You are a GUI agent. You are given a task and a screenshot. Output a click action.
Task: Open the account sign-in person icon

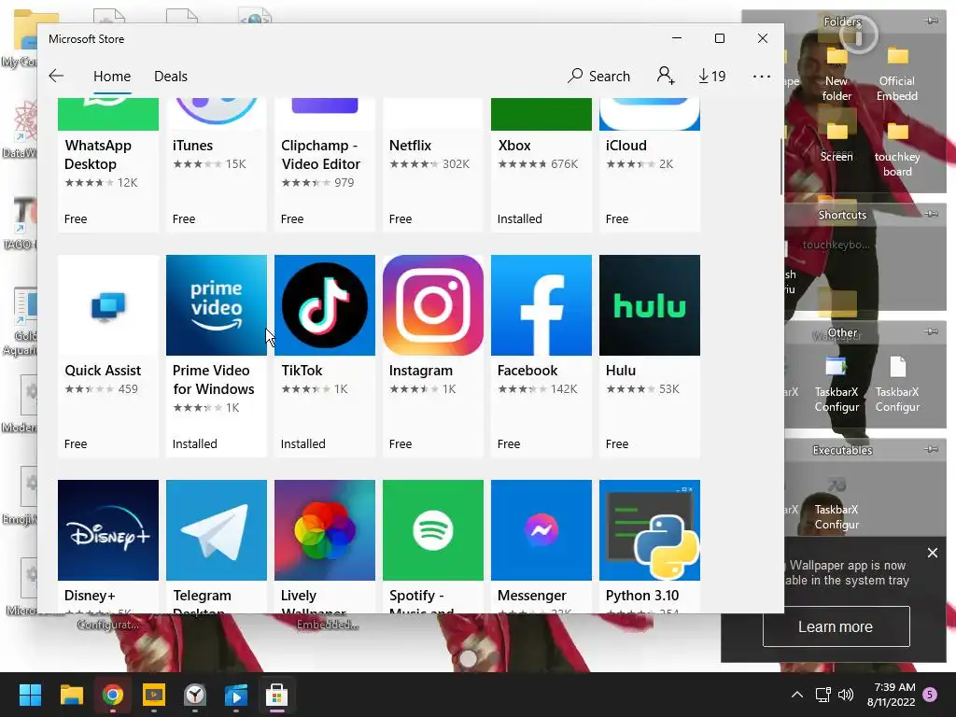coord(665,76)
